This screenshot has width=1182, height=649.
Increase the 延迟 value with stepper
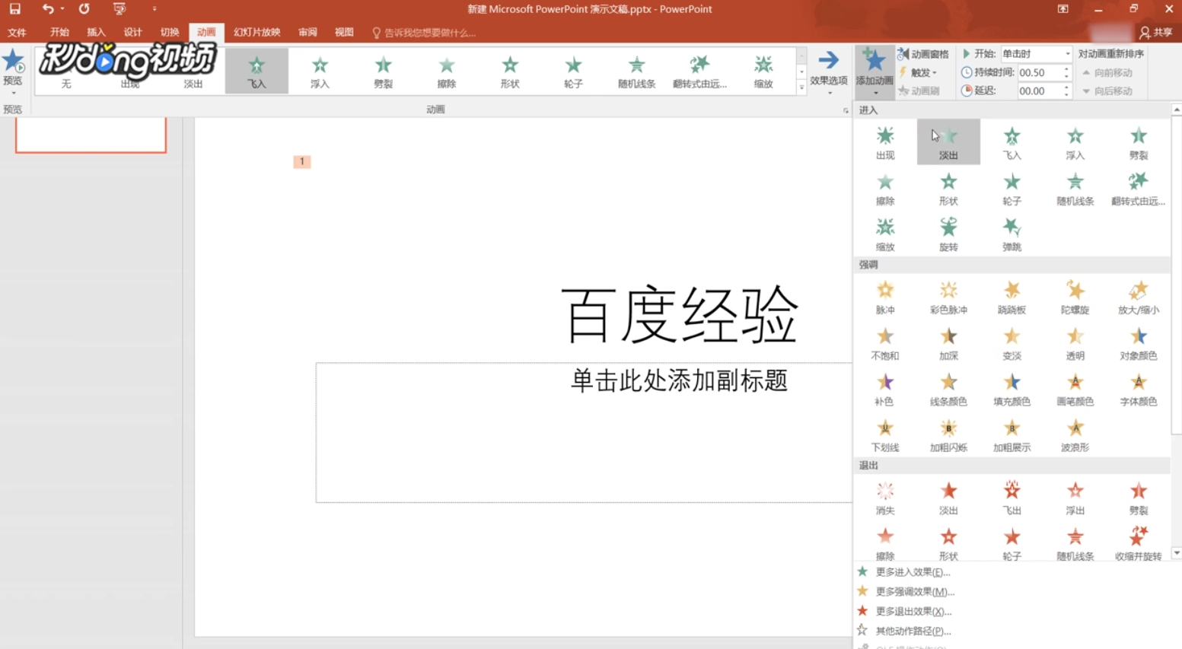click(x=1066, y=87)
